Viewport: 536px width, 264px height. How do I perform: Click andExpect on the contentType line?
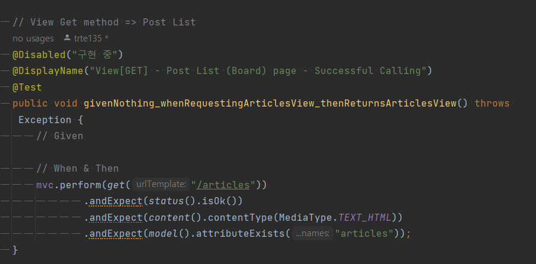[116, 218]
